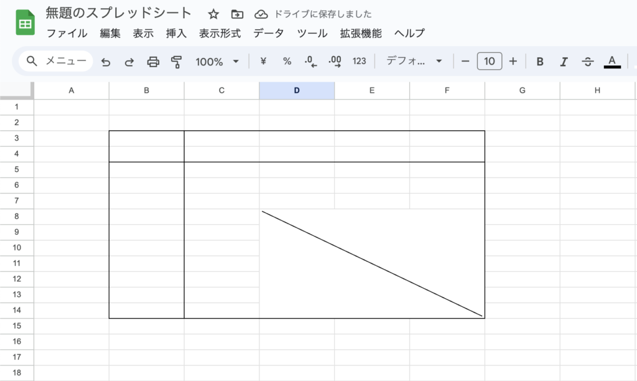This screenshot has height=381, width=637.
Task: Decrease font size with minus button
Action: tap(465, 62)
